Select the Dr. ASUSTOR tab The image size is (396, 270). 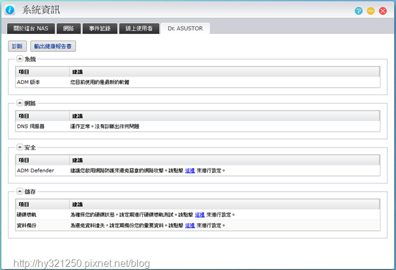pos(185,28)
